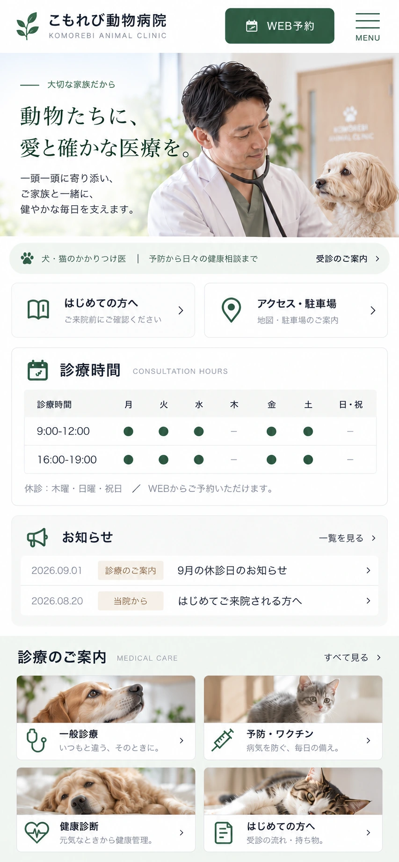Click the 木 column header
This screenshot has width=399, height=862.
coord(234,404)
